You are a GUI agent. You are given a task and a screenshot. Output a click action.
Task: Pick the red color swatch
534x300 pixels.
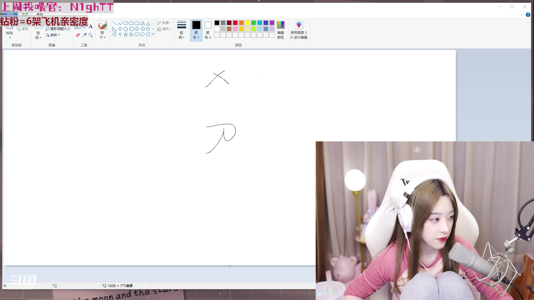[x=235, y=23]
